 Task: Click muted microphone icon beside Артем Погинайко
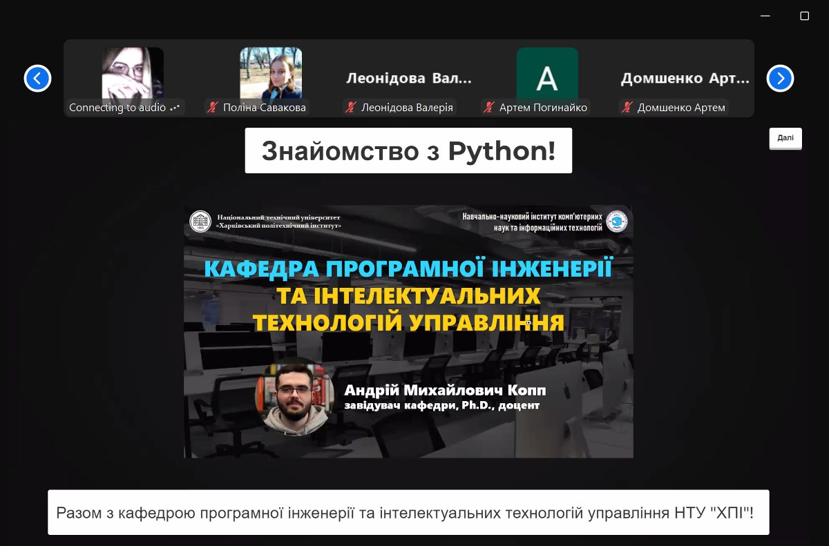[x=489, y=108]
